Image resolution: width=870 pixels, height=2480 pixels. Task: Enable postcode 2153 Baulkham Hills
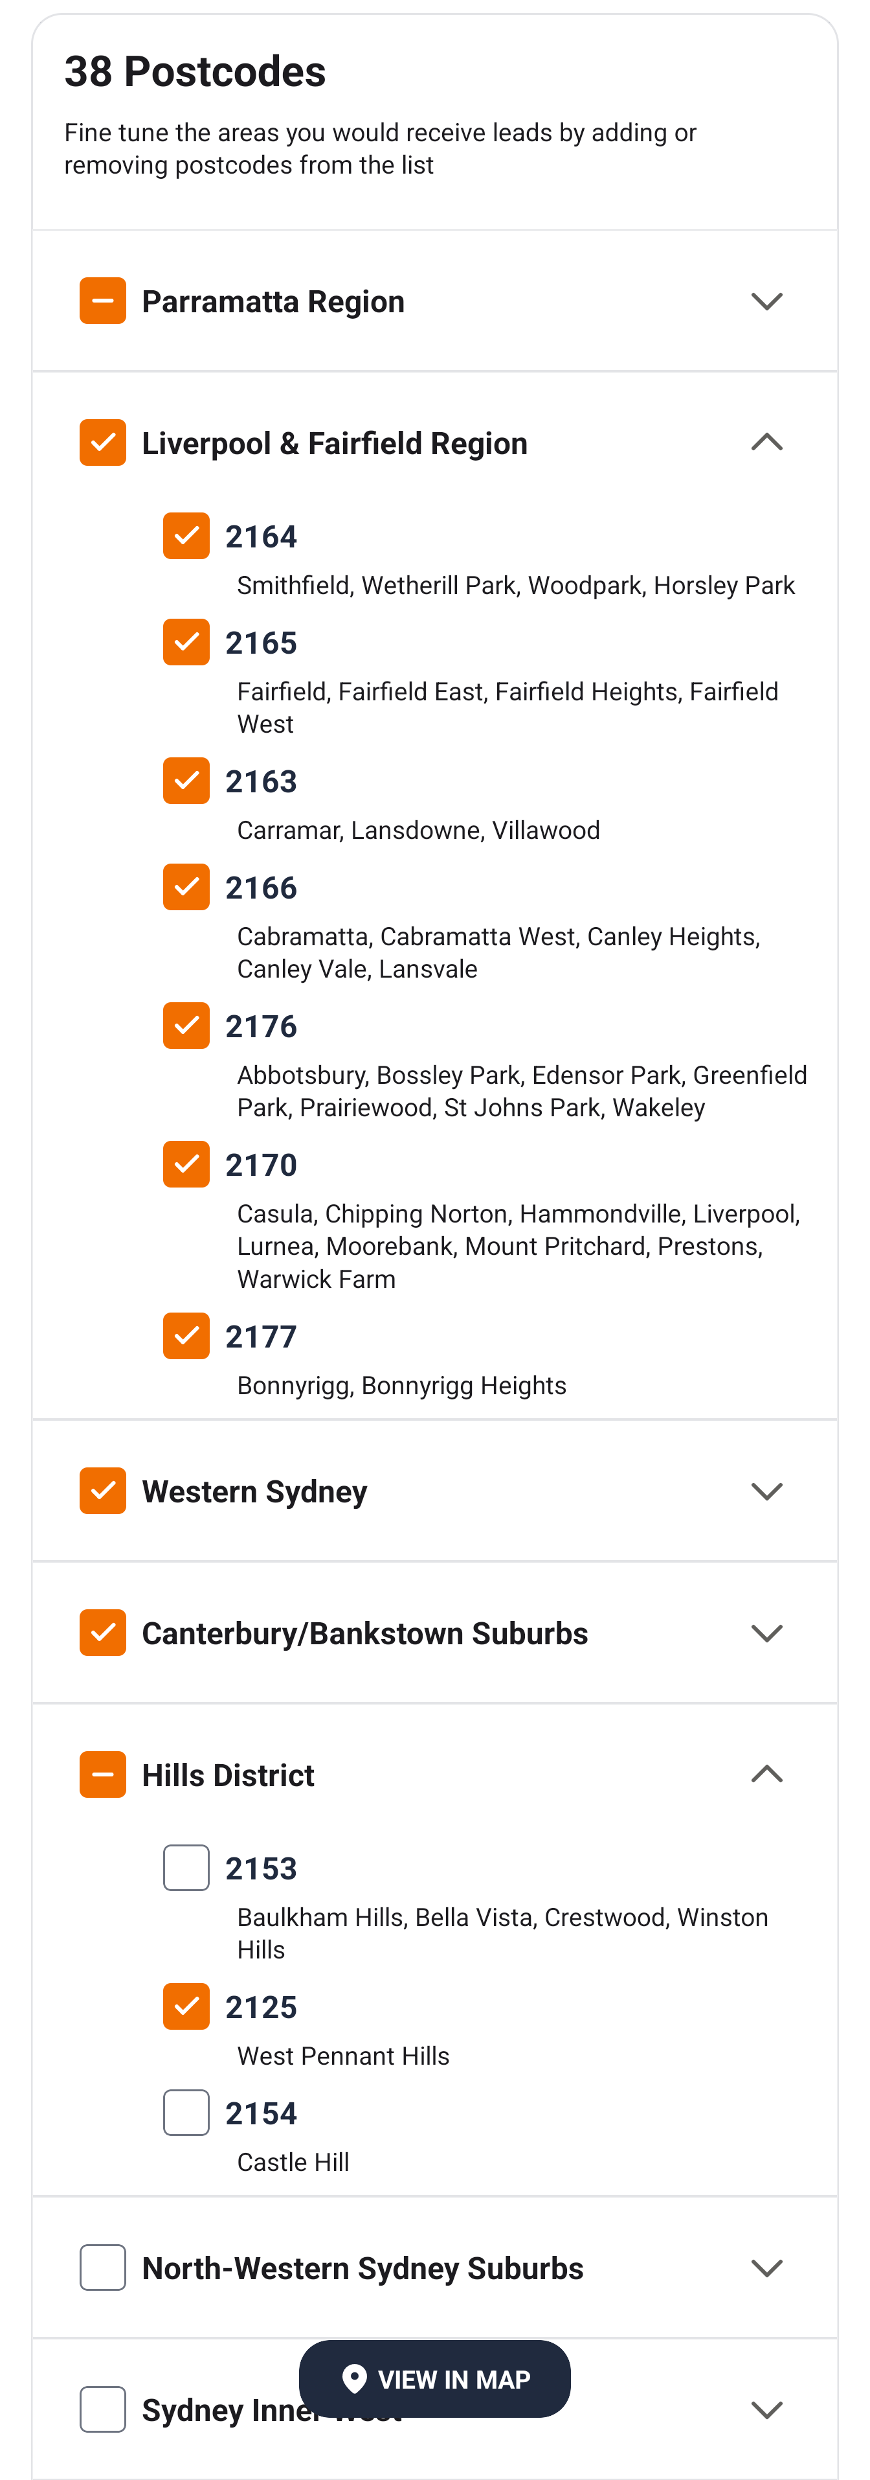[186, 1868]
